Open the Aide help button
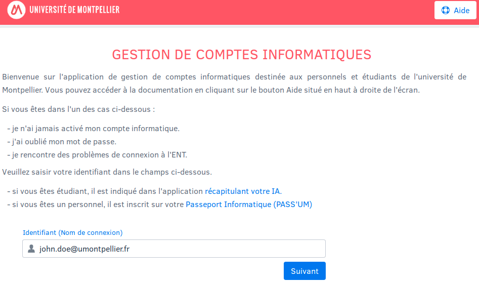479x283 pixels. (455, 10)
